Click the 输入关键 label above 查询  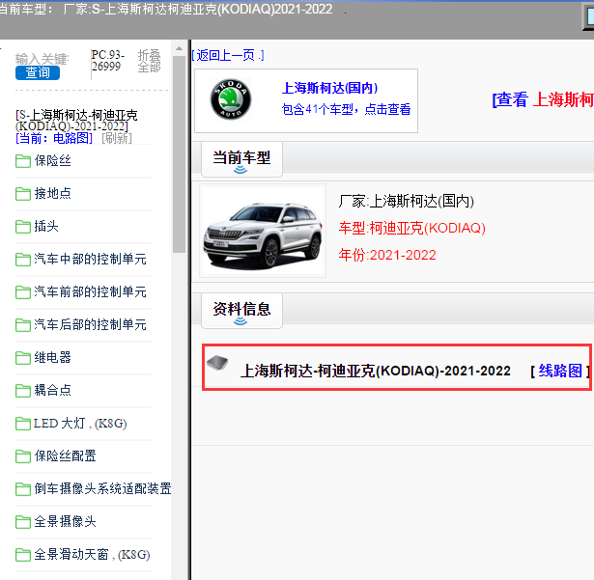pos(42,59)
